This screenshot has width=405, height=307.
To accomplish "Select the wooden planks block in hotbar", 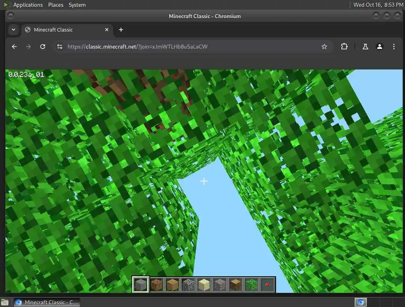I will coord(172,285).
